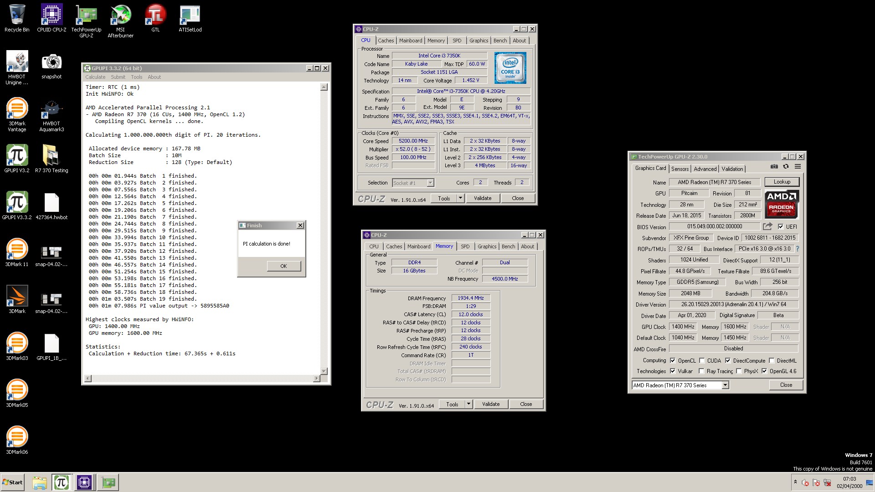
Task: Launch GPUPI V3.2 desktop shortcut
Action: click(x=17, y=159)
